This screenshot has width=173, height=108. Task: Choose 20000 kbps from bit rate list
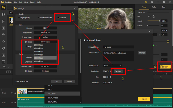[45, 52]
